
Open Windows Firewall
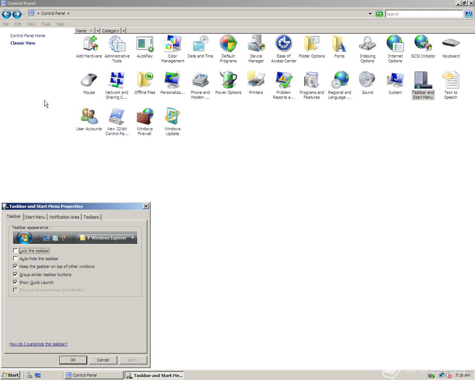click(x=145, y=122)
